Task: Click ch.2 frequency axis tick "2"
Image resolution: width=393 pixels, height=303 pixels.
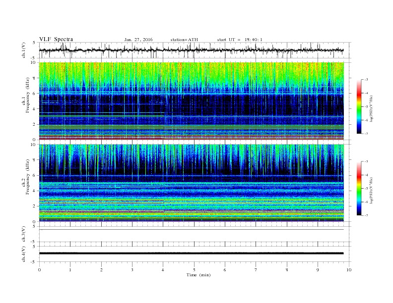Action: tap(34, 206)
